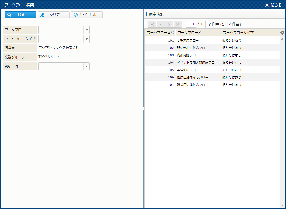Click the blue 検索 search button
This screenshot has height=209, width=286.
pyautogui.click(x=20, y=15)
